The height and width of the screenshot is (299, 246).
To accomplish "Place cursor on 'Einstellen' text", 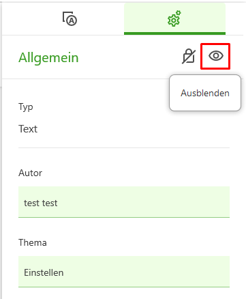I will (x=44, y=272).
